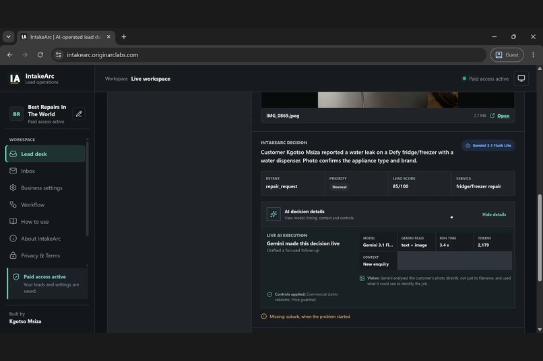Open the tab search dropdown
The width and height of the screenshot is (543, 361).
[x=8, y=36]
